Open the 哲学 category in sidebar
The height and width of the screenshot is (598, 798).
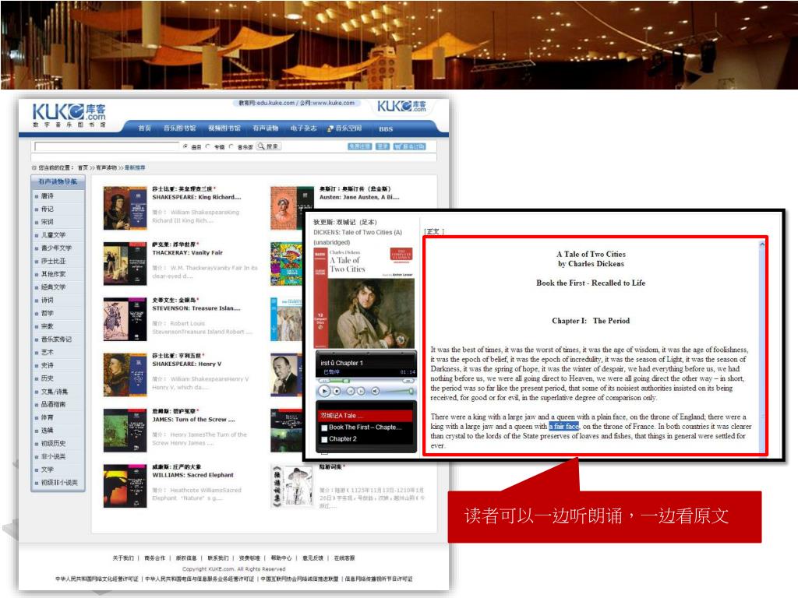pyautogui.click(x=48, y=313)
